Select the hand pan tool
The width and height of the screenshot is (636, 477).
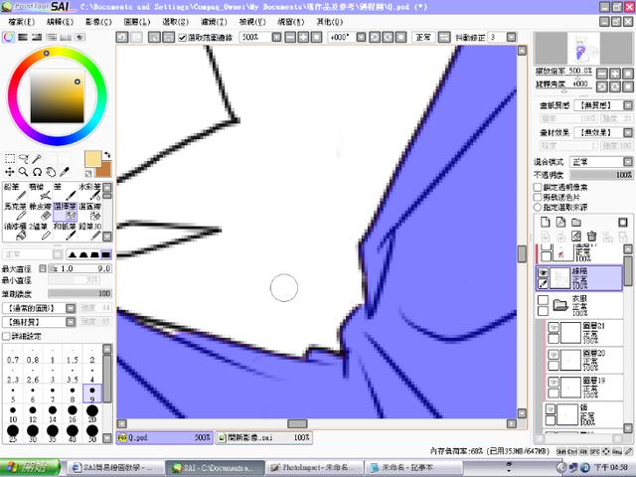pyautogui.click(x=51, y=172)
